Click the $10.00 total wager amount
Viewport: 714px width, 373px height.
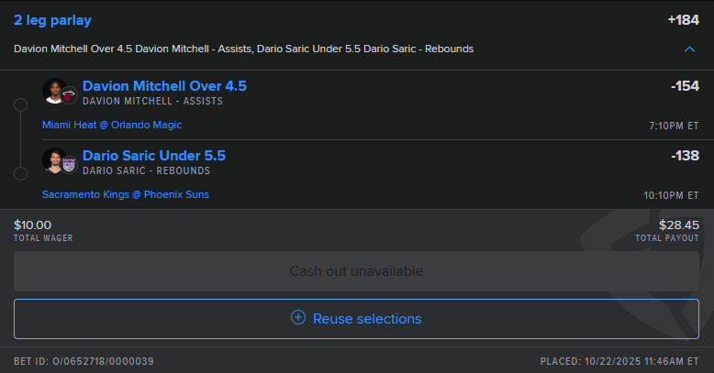[32, 225]
